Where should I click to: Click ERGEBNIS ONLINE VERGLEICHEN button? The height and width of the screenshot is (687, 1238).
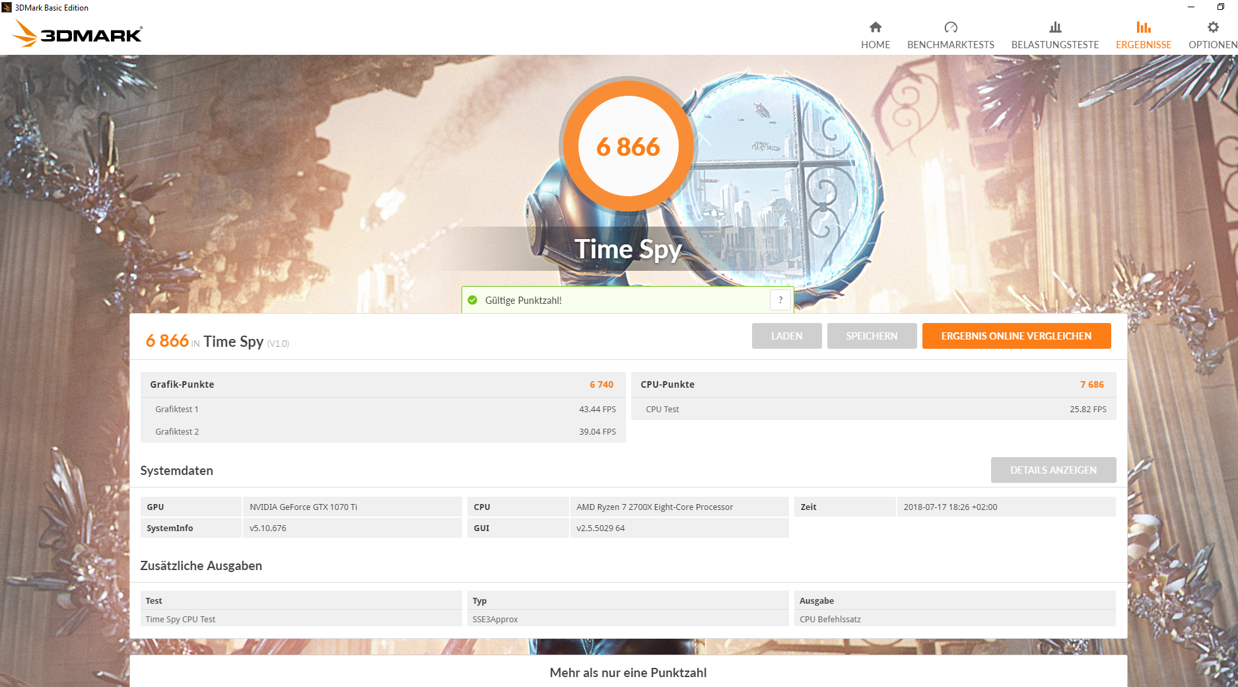tap(1016, 336)
